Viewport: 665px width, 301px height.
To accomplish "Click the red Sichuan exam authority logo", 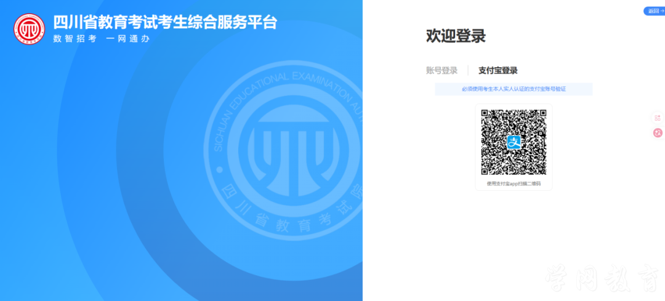I will click(x=30, y=30).
